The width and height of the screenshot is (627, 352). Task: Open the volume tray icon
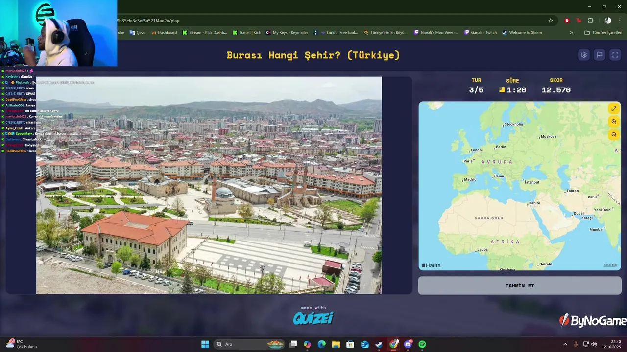(594, 344)
